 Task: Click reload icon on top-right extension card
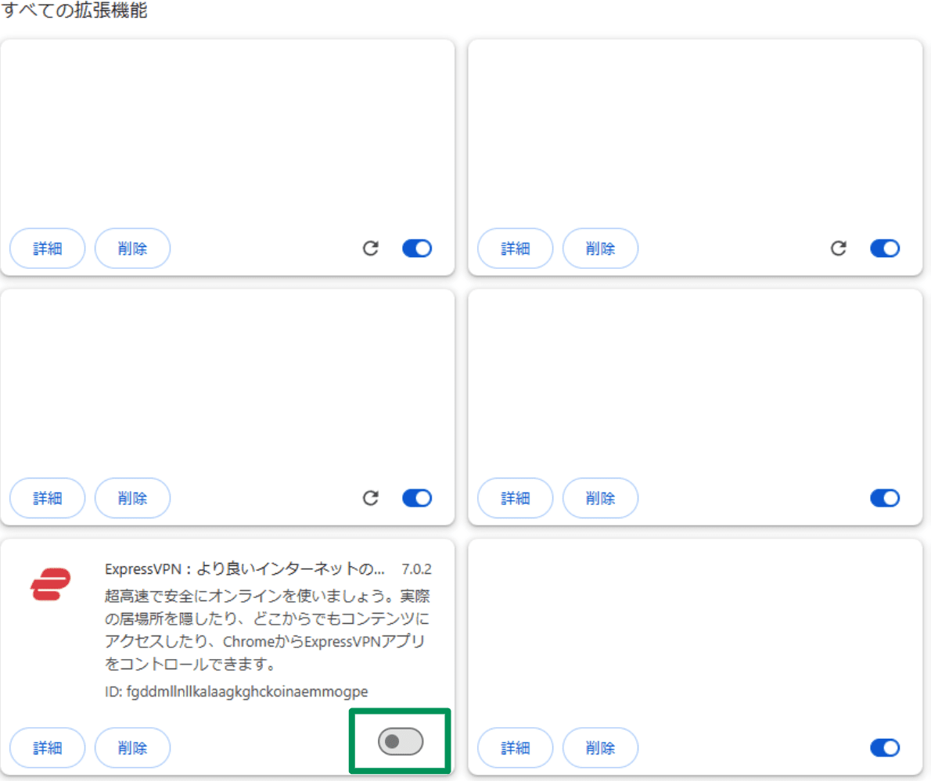point(839,248)
